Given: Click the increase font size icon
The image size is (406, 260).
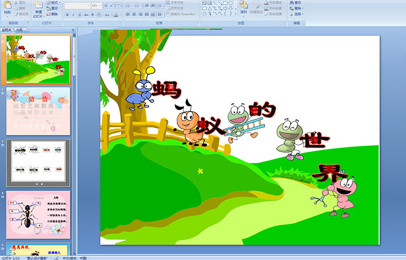Looking at the screenshot, I should tap(105, 5).
